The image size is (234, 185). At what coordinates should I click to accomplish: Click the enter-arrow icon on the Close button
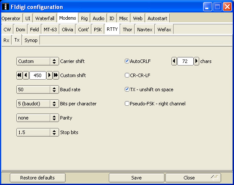click(x=215, y=178)
